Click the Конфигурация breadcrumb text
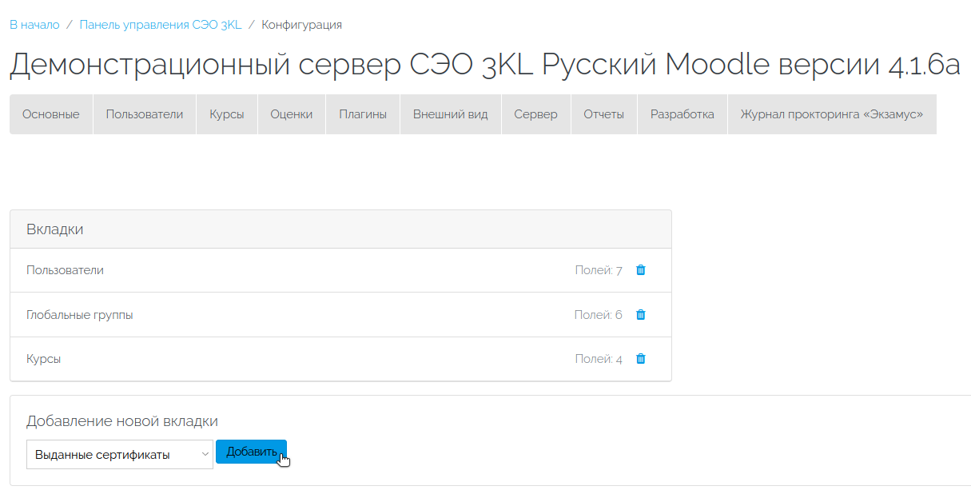 [x=301, y=25]
